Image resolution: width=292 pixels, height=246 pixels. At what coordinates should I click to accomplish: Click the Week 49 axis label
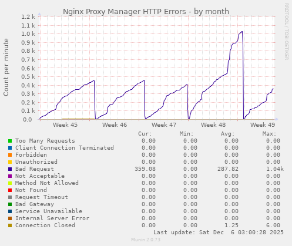pyautogui.click(x=263, y=125)
